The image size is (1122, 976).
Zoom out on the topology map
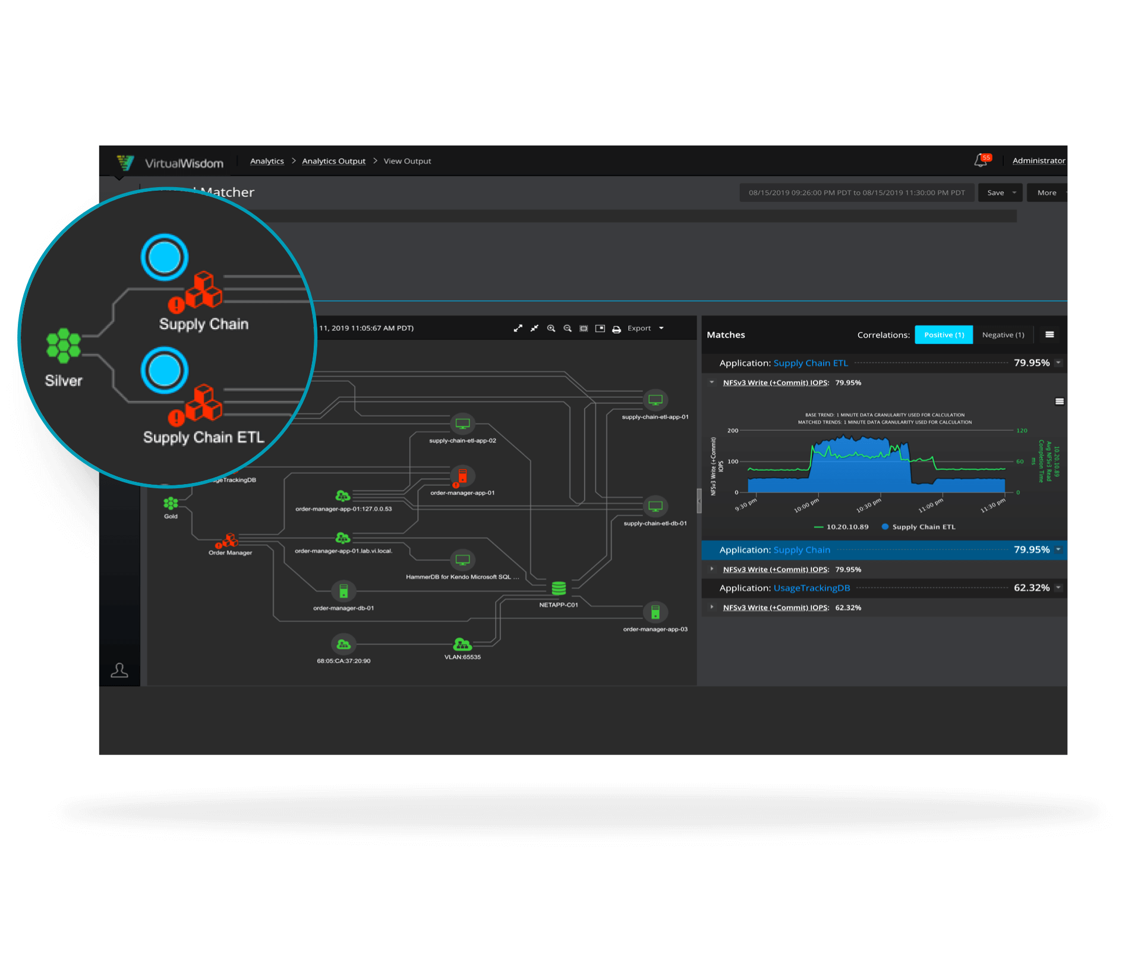[568, 328]
